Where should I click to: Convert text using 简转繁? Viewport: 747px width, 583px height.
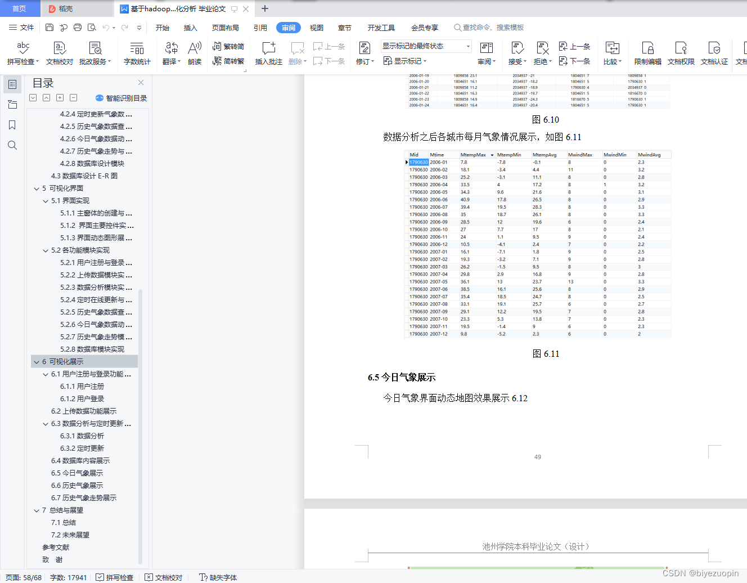point(228,61)
